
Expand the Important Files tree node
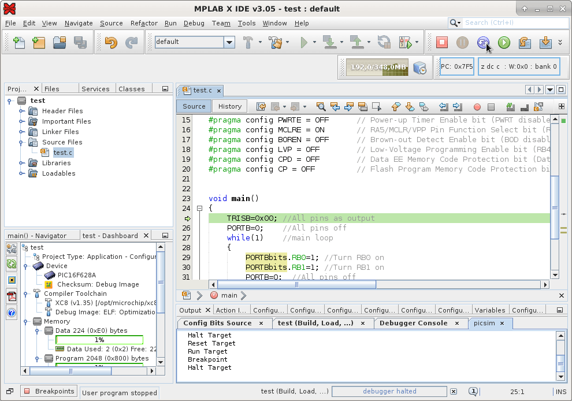[21, 121]
